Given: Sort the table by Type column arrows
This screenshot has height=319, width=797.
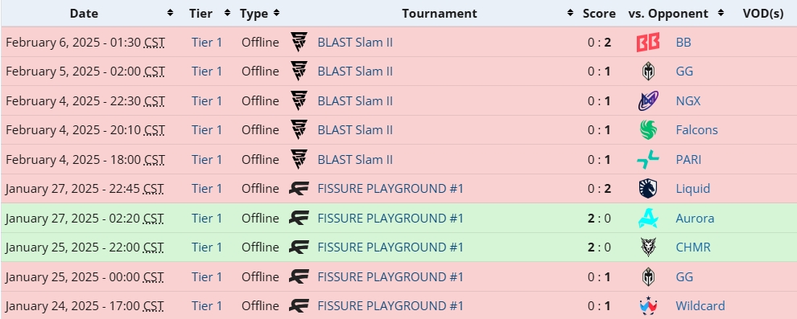Looking at the screenshot, I should 276,13.
